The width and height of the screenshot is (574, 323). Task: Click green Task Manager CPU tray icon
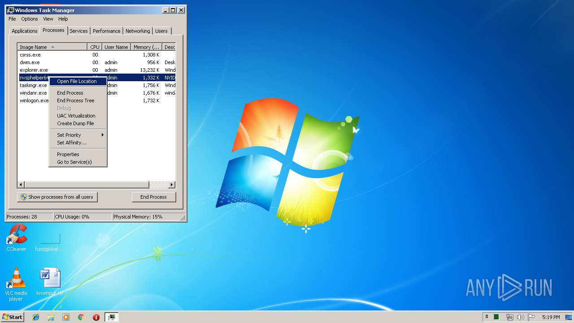coord(497,317)
